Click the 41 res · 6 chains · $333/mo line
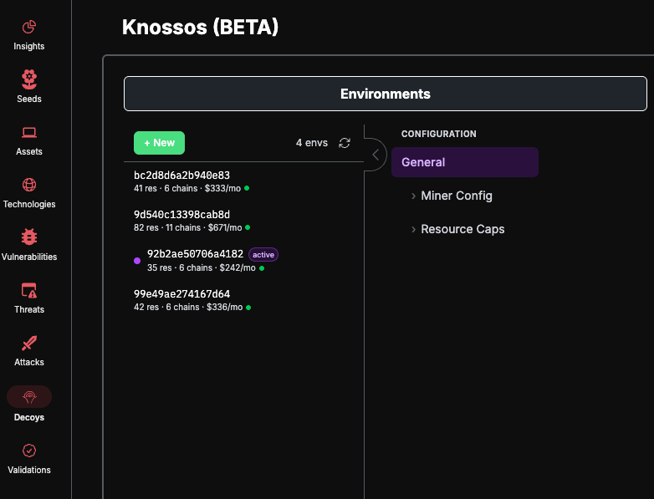This screenshot has height=499, width=654. pos(187,188)
